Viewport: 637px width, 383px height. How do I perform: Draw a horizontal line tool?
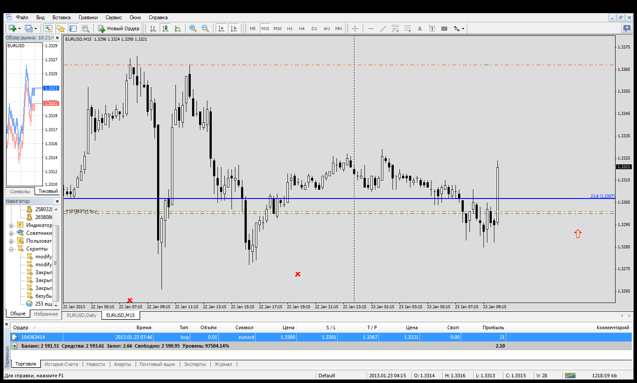371,28
